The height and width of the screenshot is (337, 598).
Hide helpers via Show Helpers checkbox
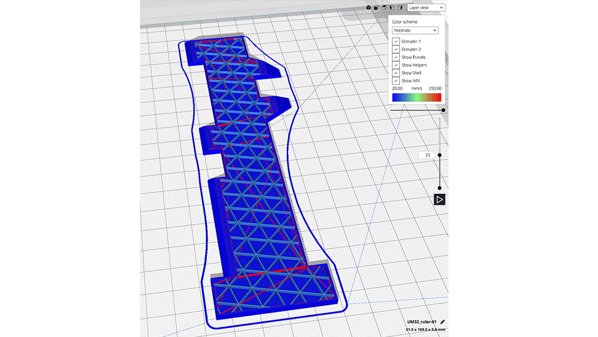pos(396,65)
